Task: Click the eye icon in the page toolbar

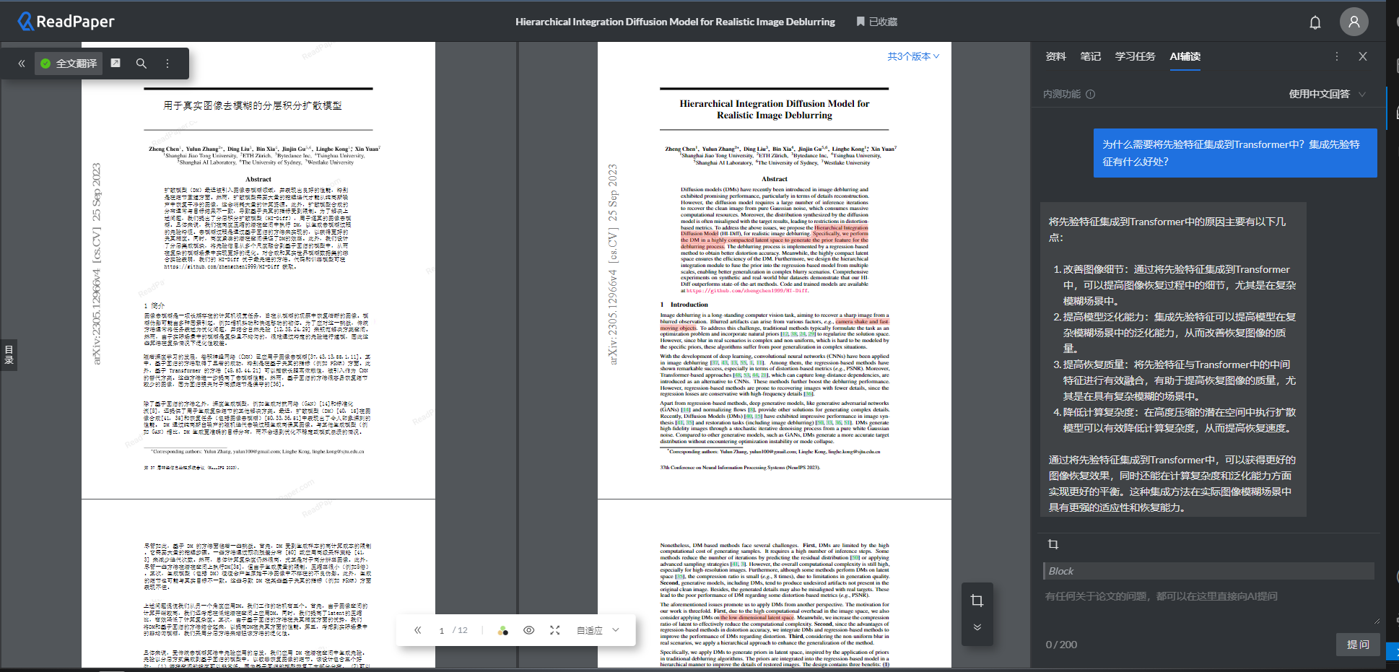Action: [529, 630]
